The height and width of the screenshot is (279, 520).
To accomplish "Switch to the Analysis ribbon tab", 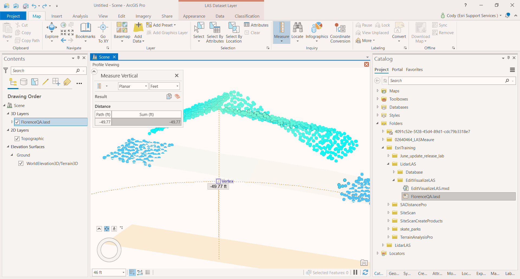I will click(x=80, y=16).
